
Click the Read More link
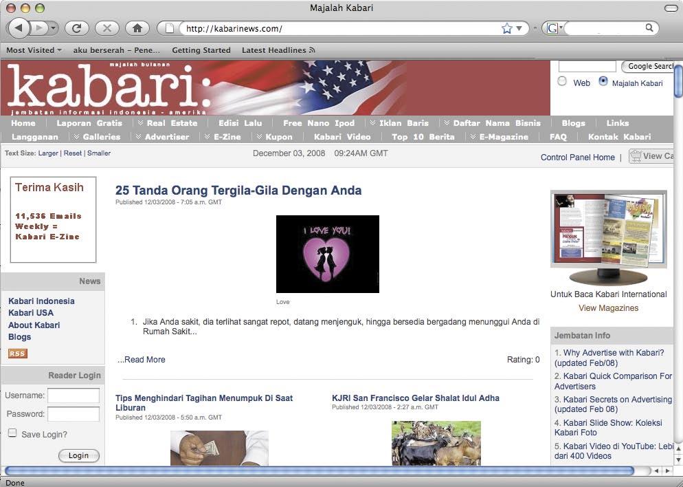(141, 360)
